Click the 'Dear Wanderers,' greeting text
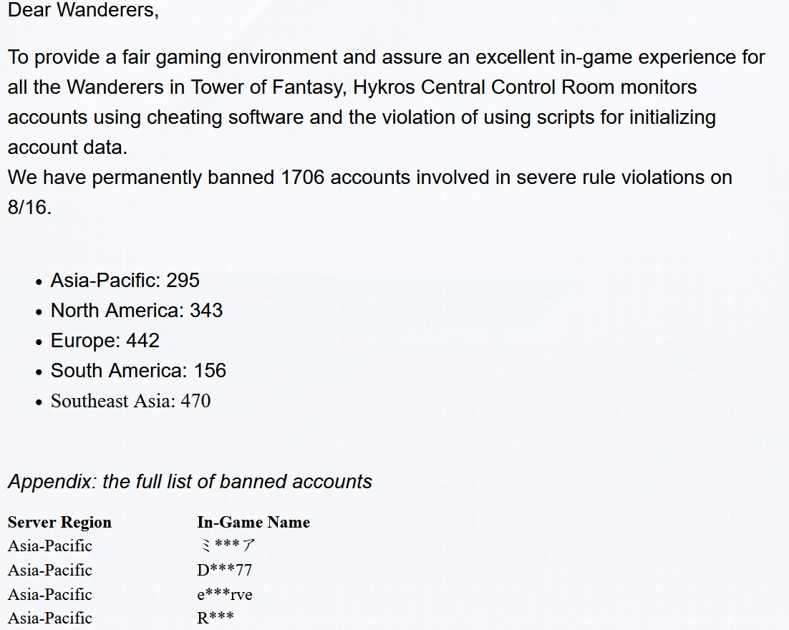This screenshot has height=630, width=789. pyautogui.click(x=83, y=10)
